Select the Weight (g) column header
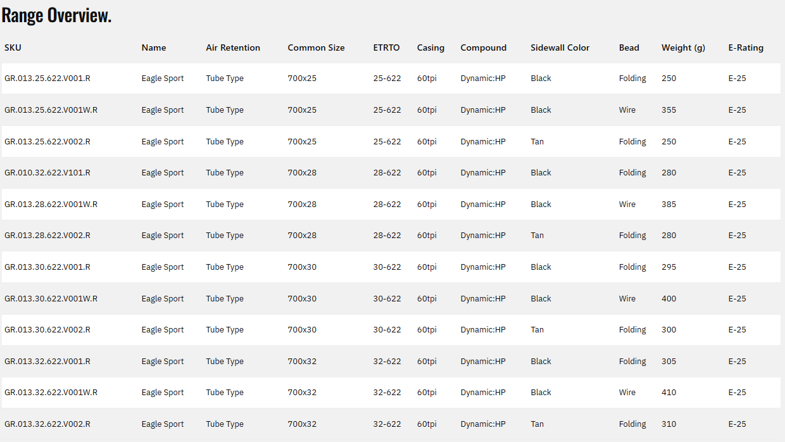Viewport: 785px width, 442px height. [683, 47]
